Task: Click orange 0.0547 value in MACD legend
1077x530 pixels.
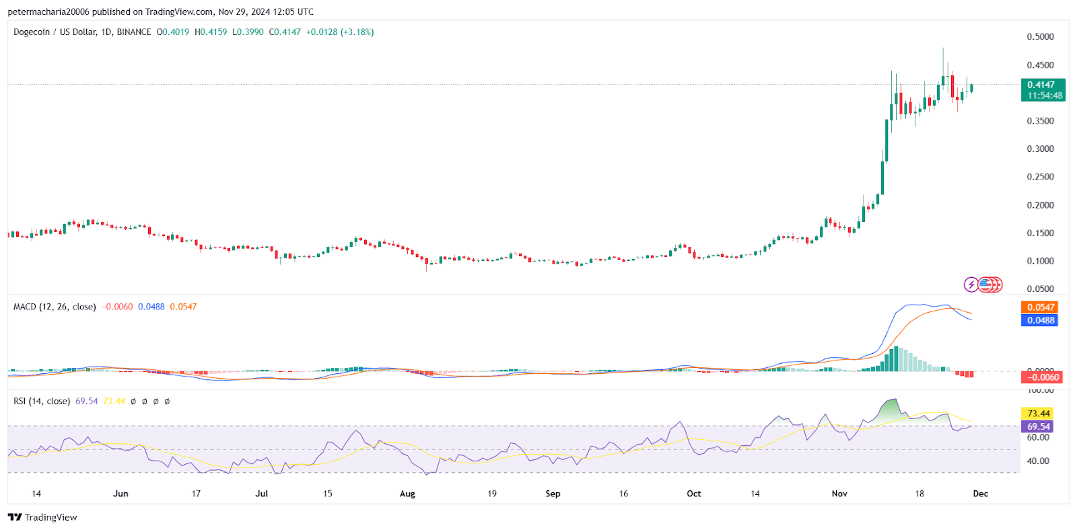Action: click(x=183, y=307)
